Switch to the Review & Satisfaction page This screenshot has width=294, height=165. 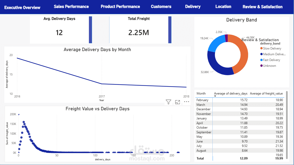click(262, 7)
